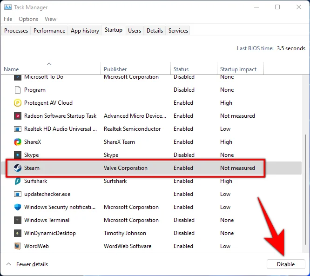
Task: Open the File menu
Action: (8, 19)
